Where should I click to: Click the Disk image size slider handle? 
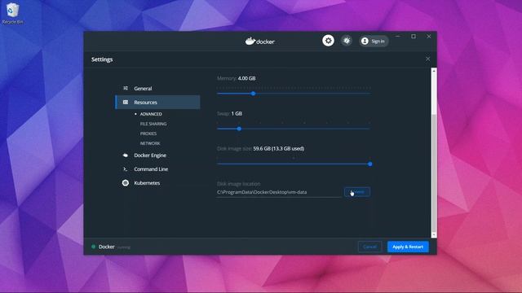(369, 164)
